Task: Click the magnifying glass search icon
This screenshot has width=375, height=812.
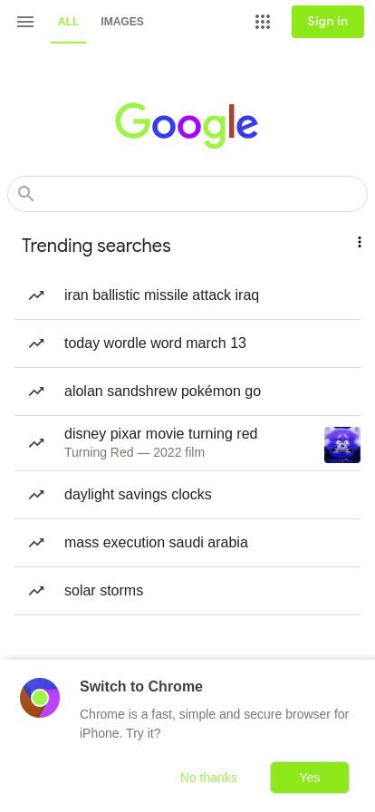Action: pyautogui.click(x=26, y=194)
